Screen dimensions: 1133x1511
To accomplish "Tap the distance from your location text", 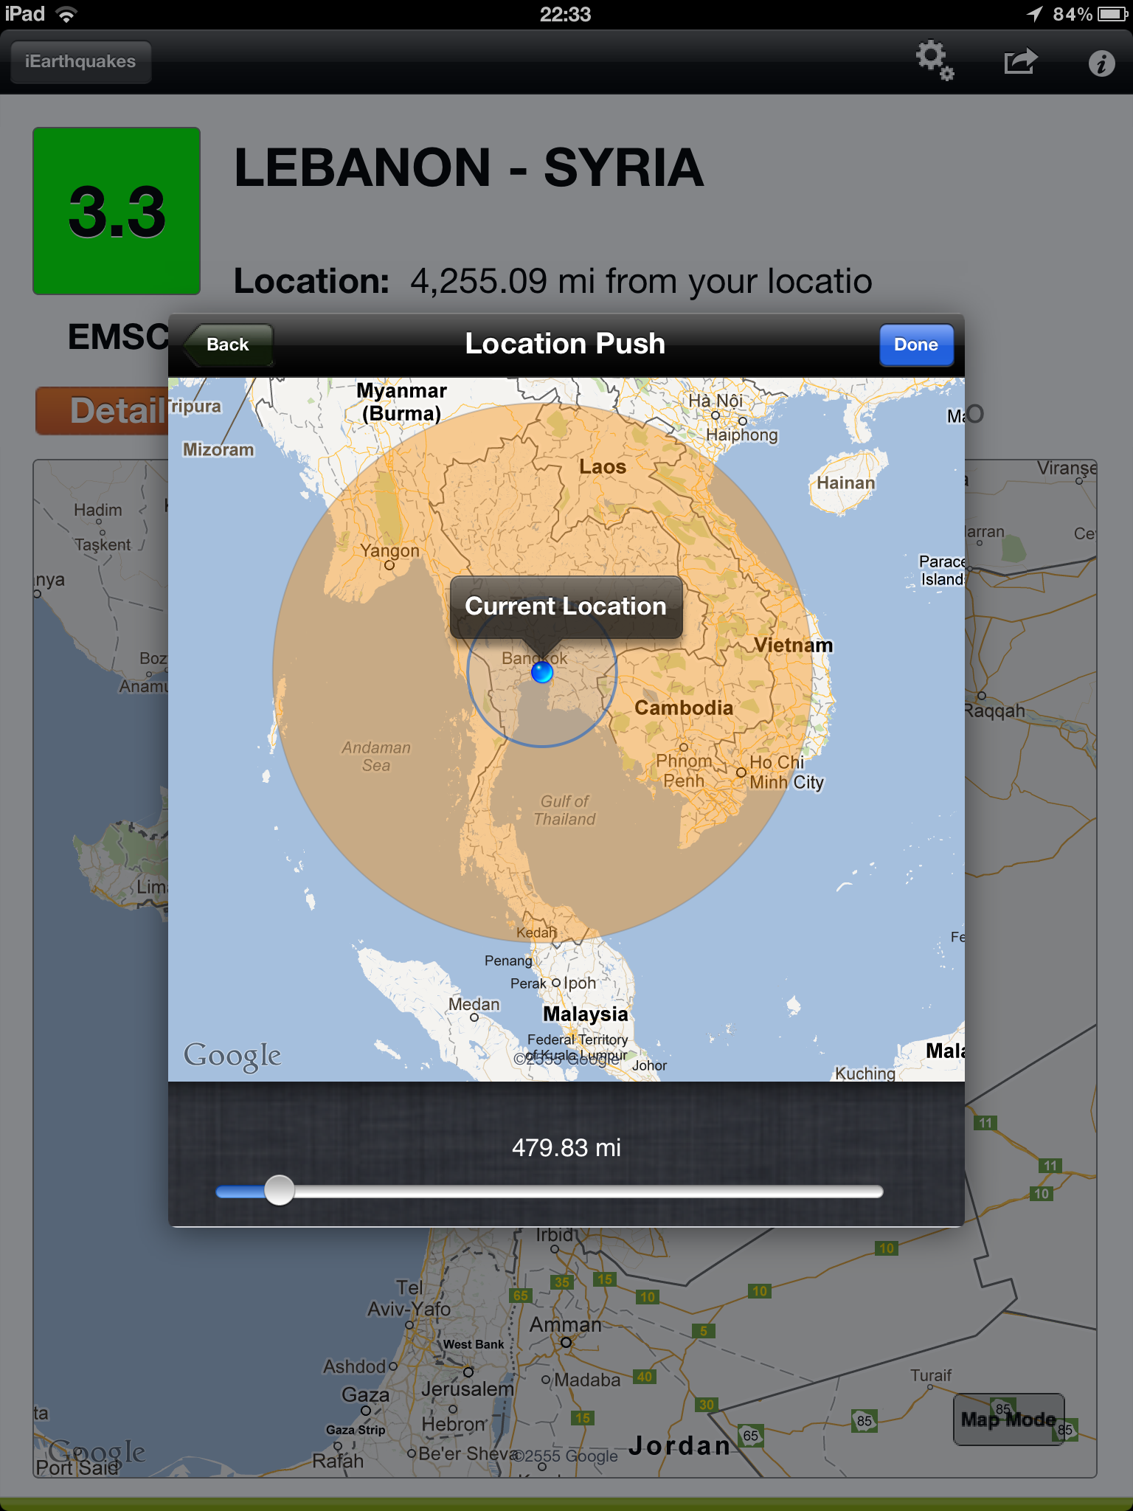I will click(x=641, y=281).
